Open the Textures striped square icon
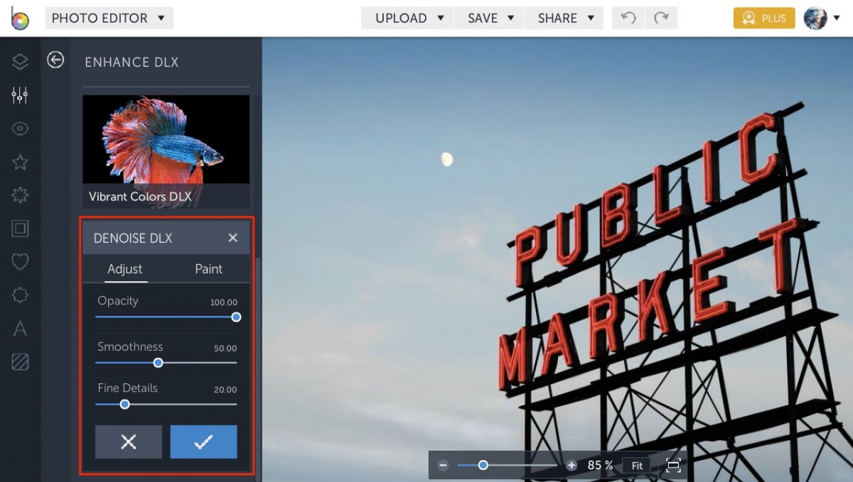This screenshot has width=853, height=482. (x=20, y=362)
